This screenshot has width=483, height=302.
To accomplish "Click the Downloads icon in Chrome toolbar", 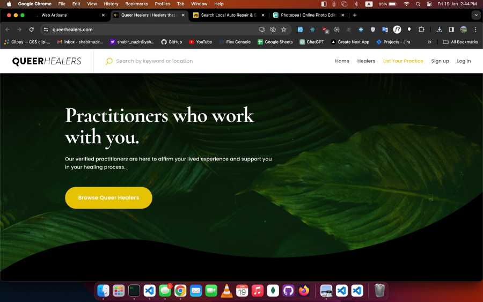I will click(x=439, y=30).
